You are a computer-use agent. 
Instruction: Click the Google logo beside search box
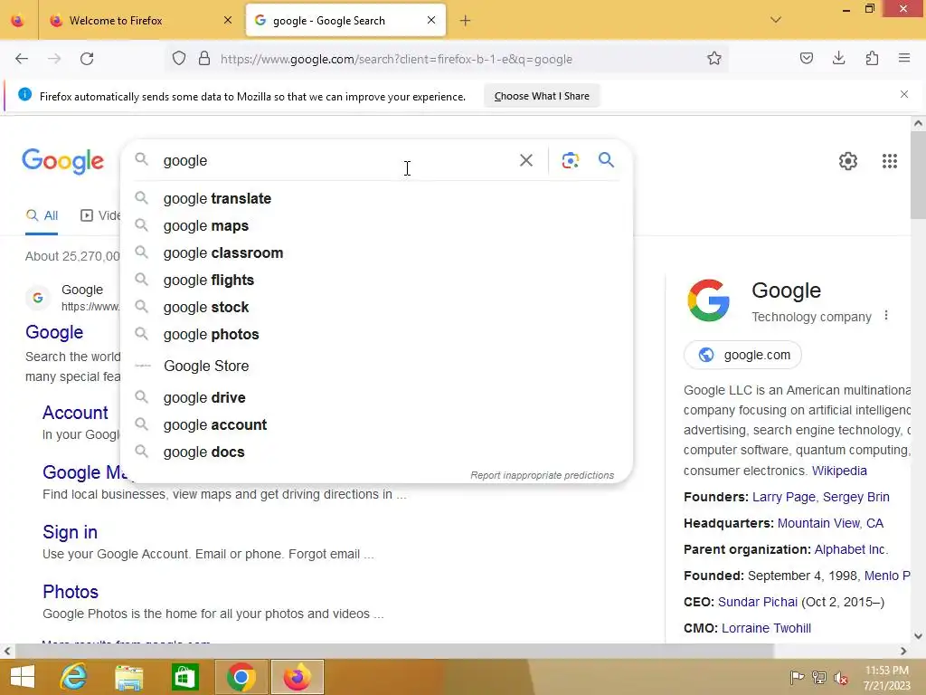tap(62, 161)
